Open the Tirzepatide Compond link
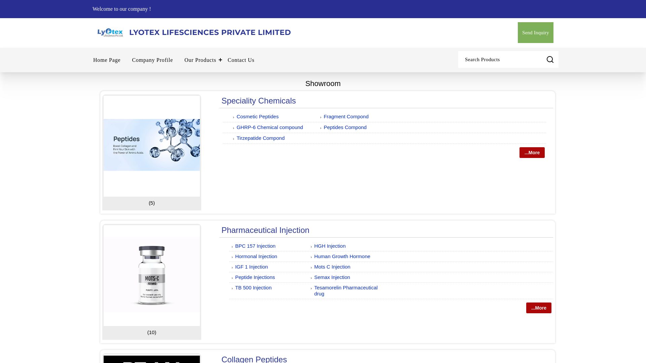Image resolution: width=646 pixels, height=363 pixels. pyautogui.click(x=260, y=138)
